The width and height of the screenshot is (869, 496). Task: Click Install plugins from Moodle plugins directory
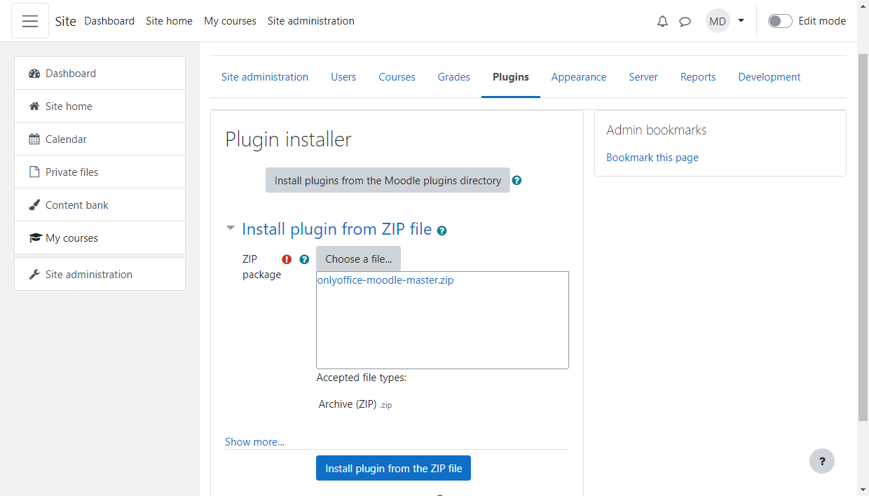click(388, 180)
